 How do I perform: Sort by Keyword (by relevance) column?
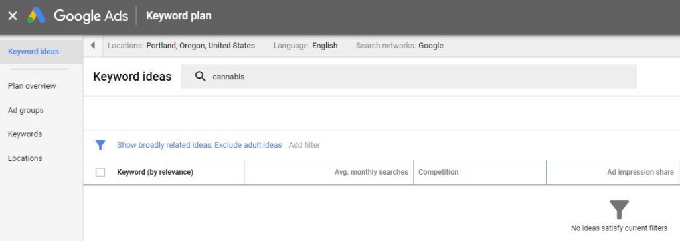155,172
